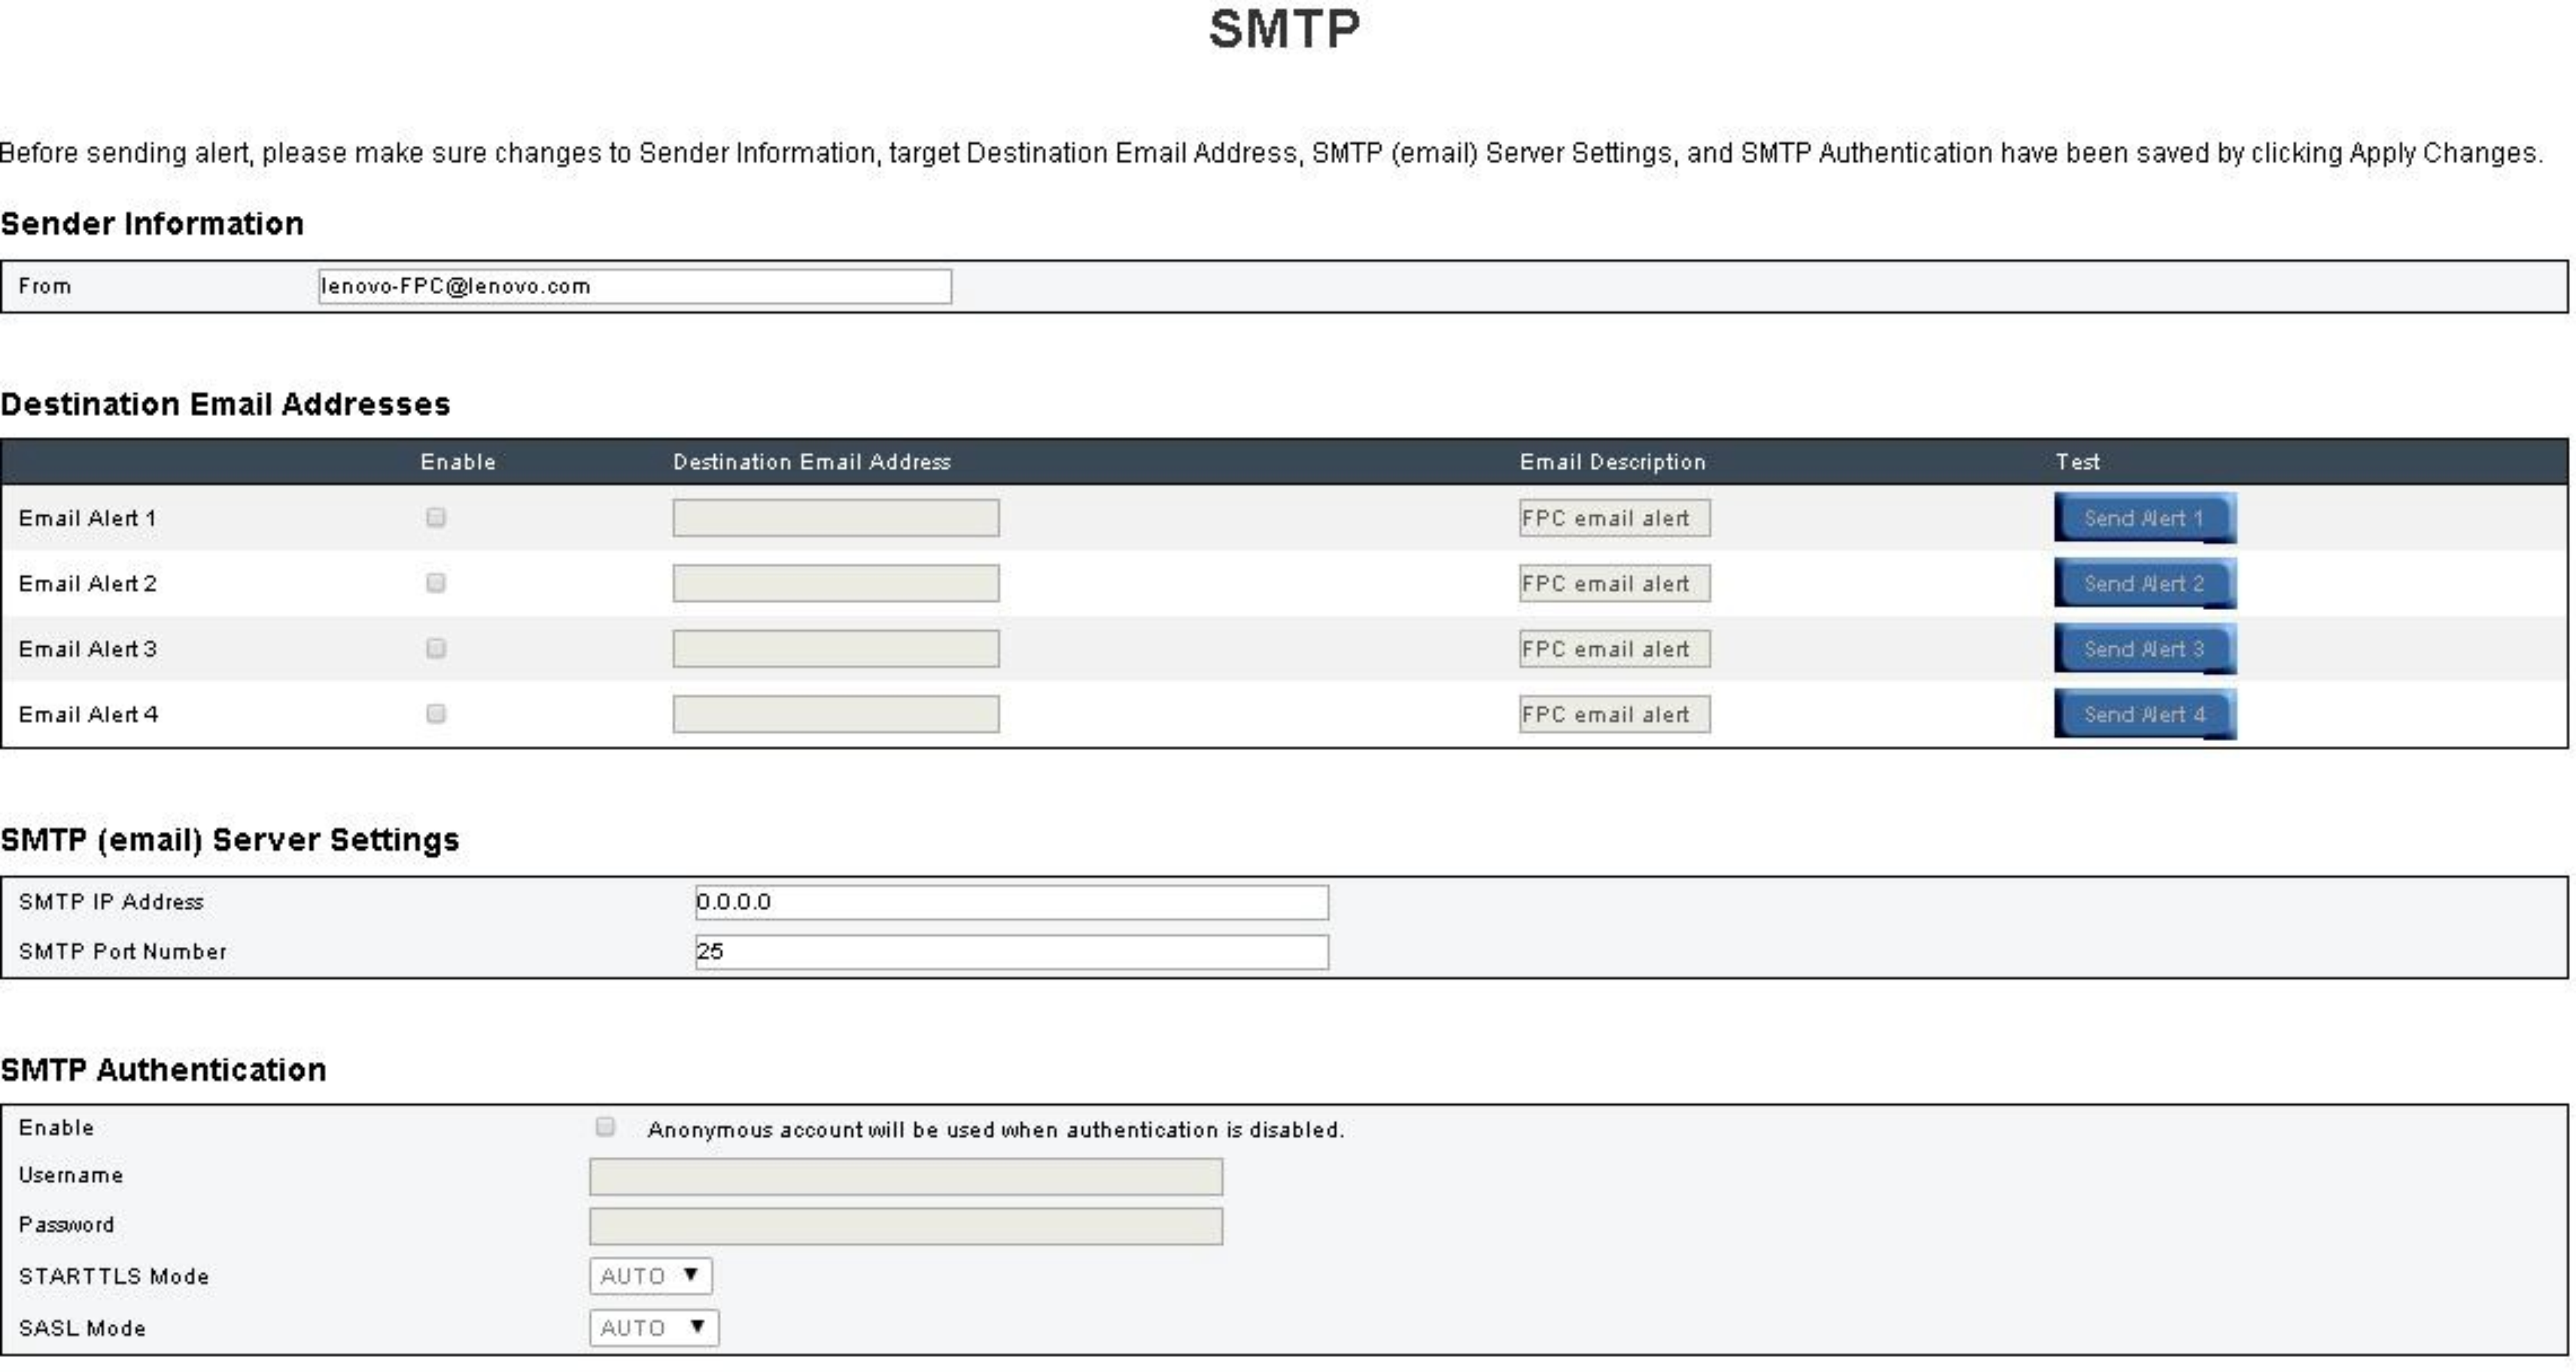Send test with Send Alert 1 button
The image size is (2576, 1372).
2145,518
